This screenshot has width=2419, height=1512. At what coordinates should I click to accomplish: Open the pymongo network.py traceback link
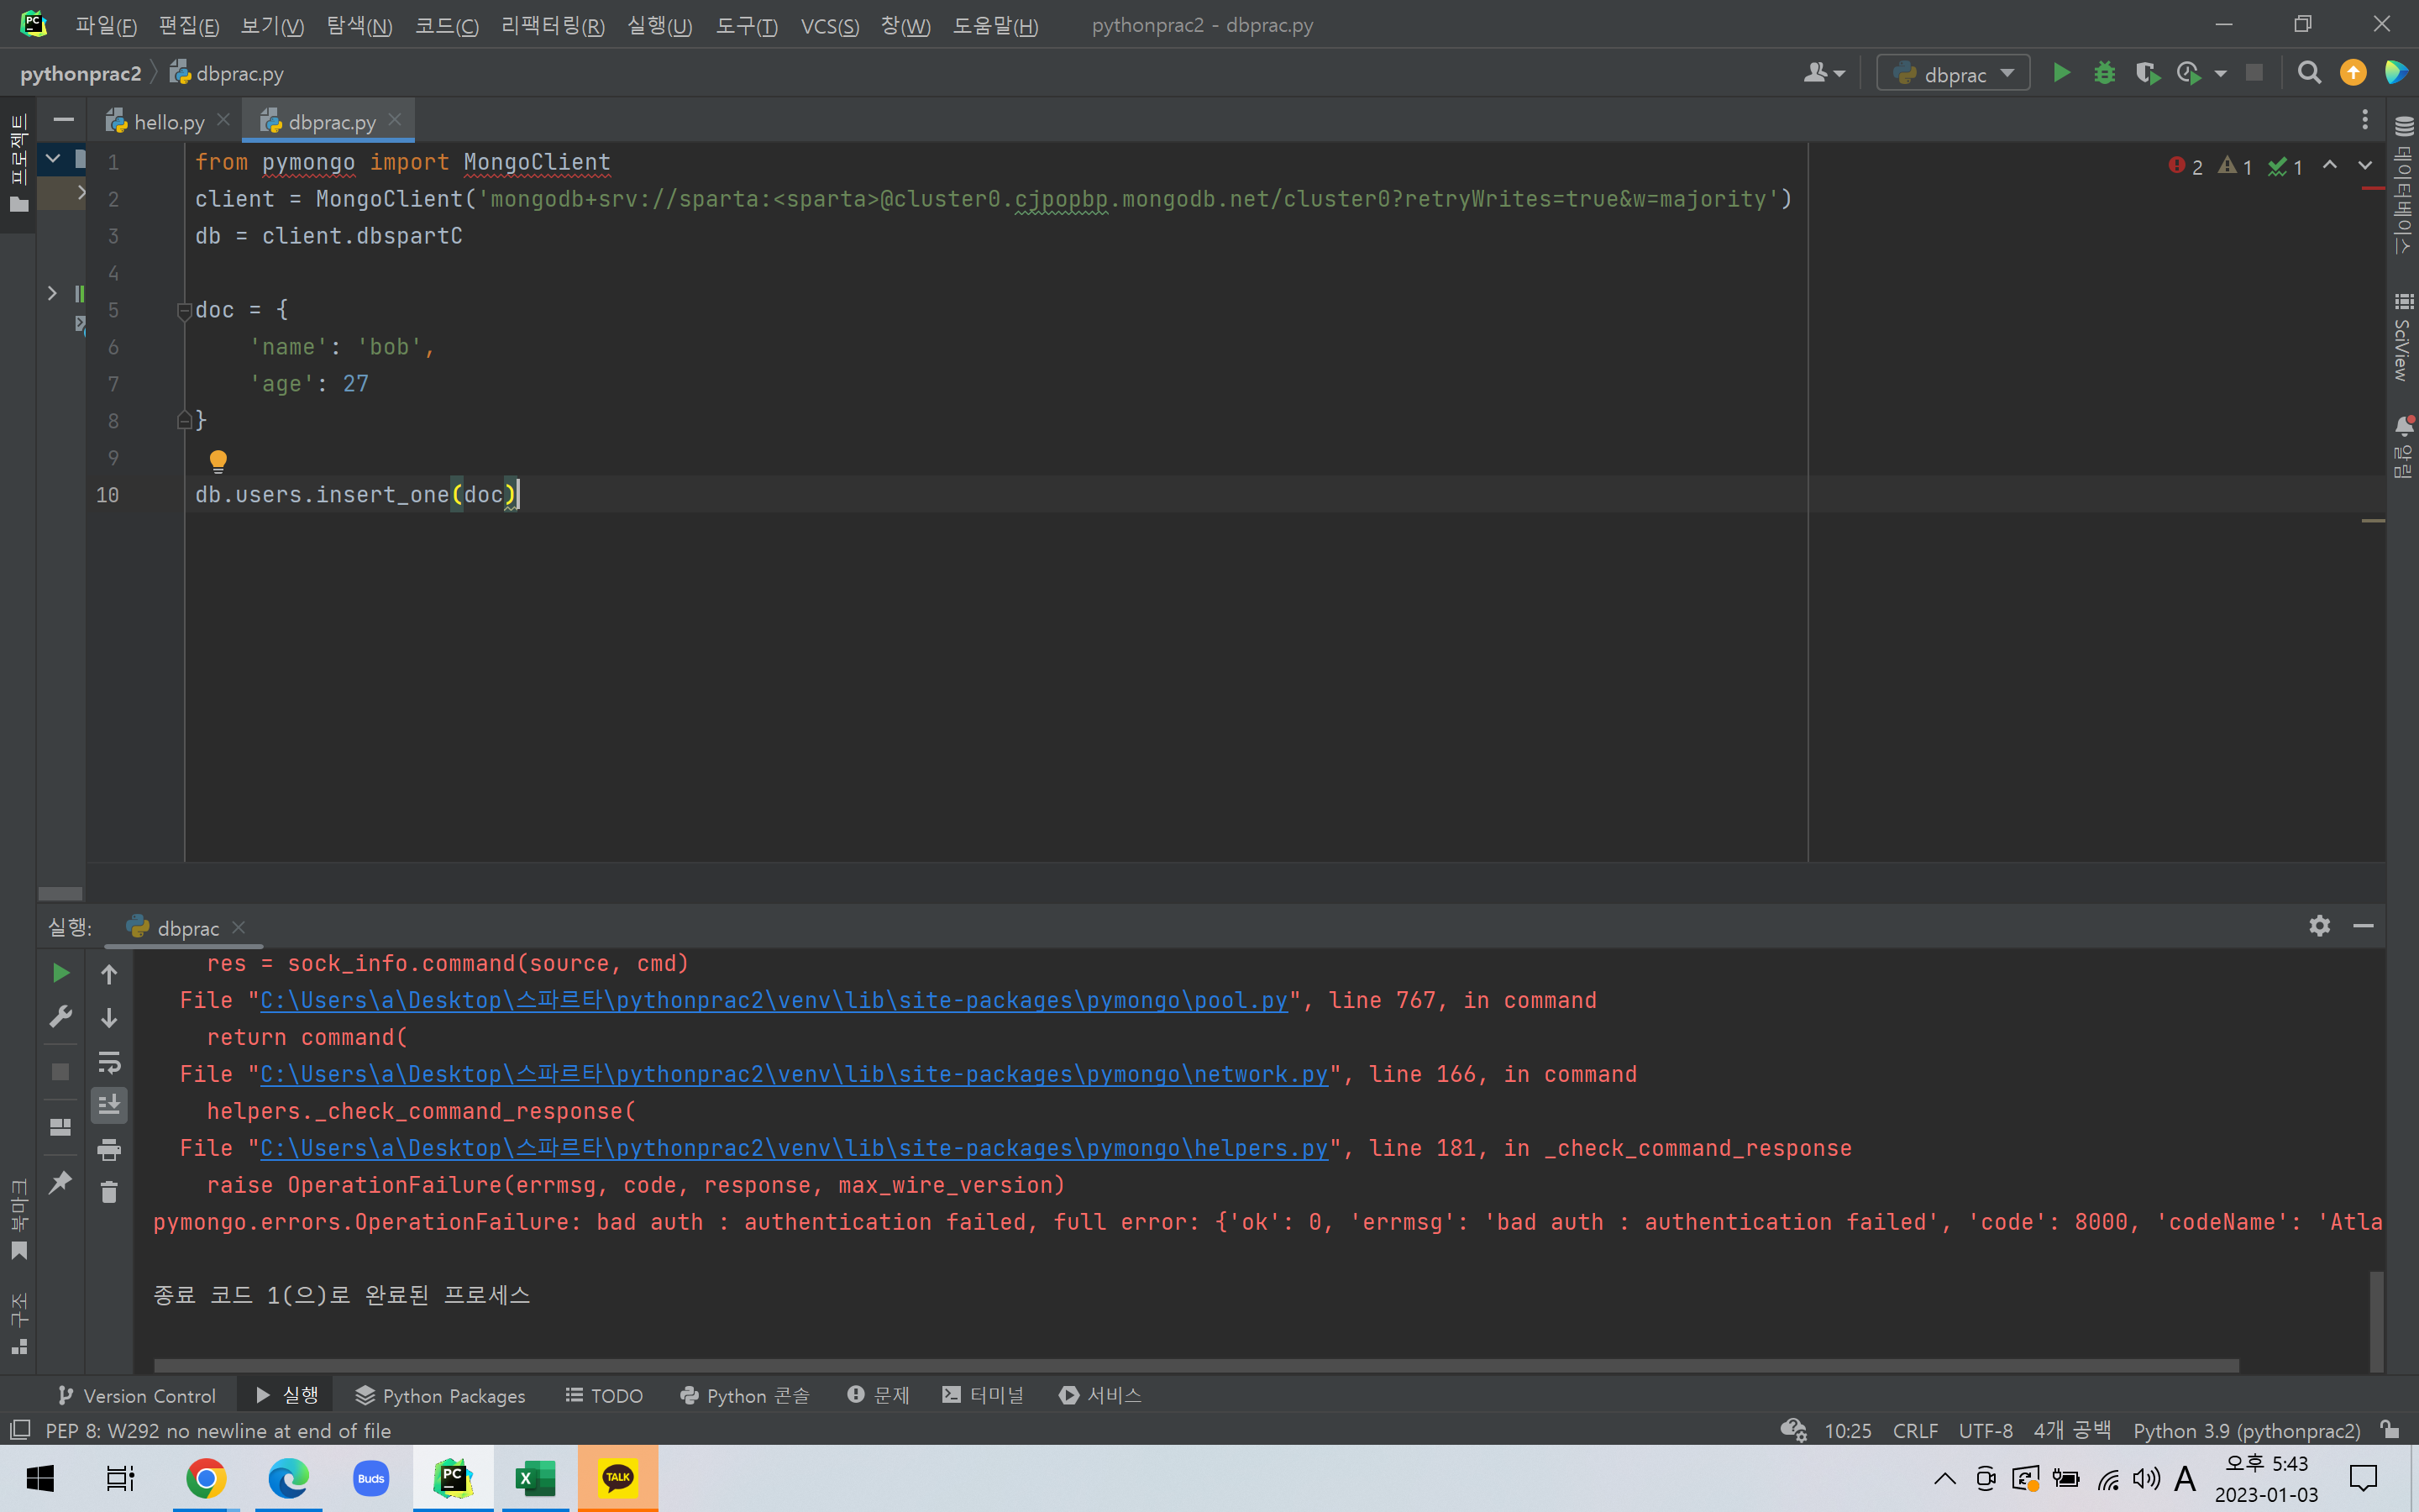tap(794, 1074)
